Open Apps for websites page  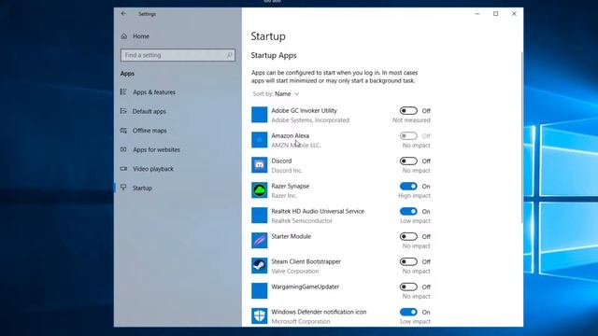[156, 149]
